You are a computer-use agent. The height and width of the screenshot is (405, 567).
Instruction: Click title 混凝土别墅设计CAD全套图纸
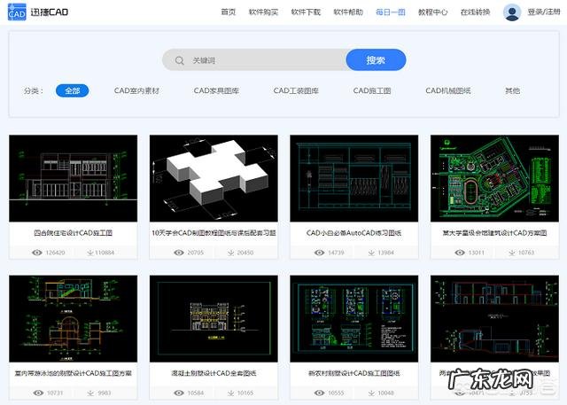tap(214, 373)
